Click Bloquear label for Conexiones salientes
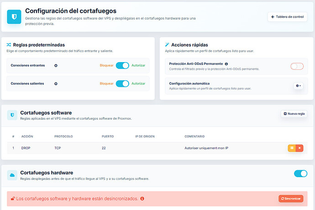The height and width of the screenshot is (210, 315). tap(106, 84)
